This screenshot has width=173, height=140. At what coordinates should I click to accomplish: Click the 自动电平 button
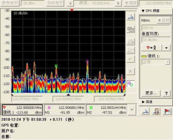[55, 3]
